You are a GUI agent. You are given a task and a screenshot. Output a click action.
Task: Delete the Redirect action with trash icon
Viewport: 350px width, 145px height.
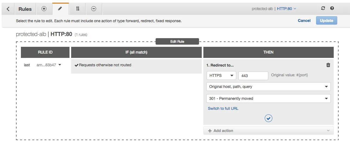click(328, 65)
